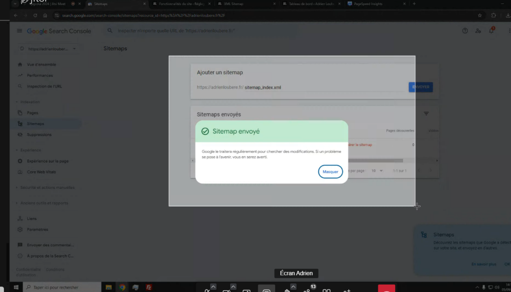Go to Vue d'ensemble in sidebar

pyautogui.click(x=41, y=65)
